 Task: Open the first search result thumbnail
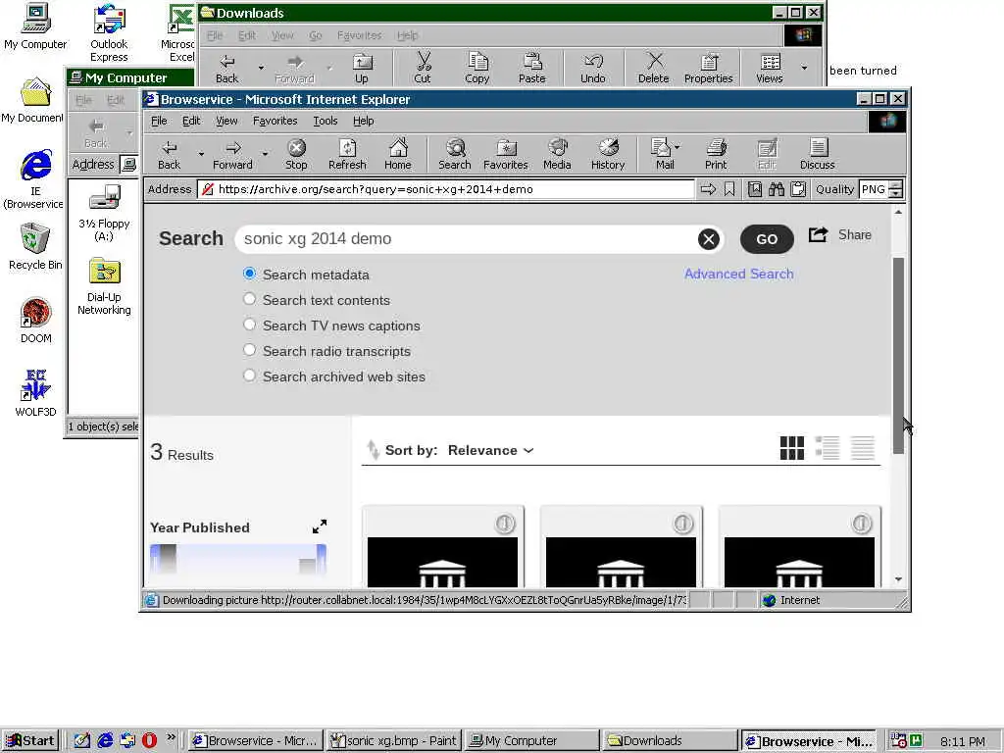point(443,546)
